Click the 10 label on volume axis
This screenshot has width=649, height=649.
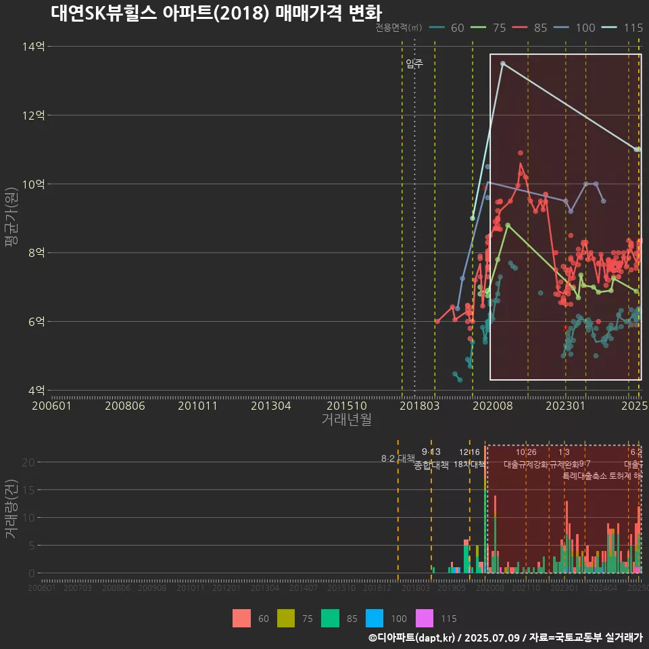coord(28,518)
